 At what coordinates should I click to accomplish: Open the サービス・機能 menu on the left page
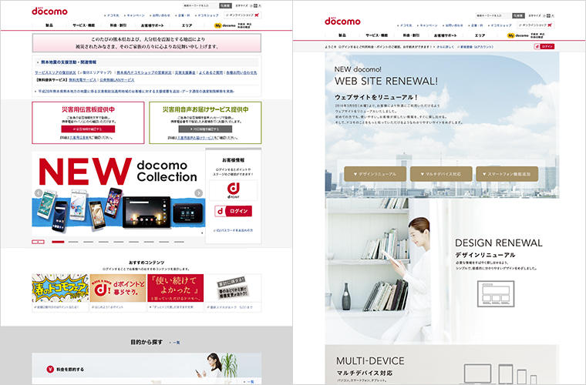[84, 25]
